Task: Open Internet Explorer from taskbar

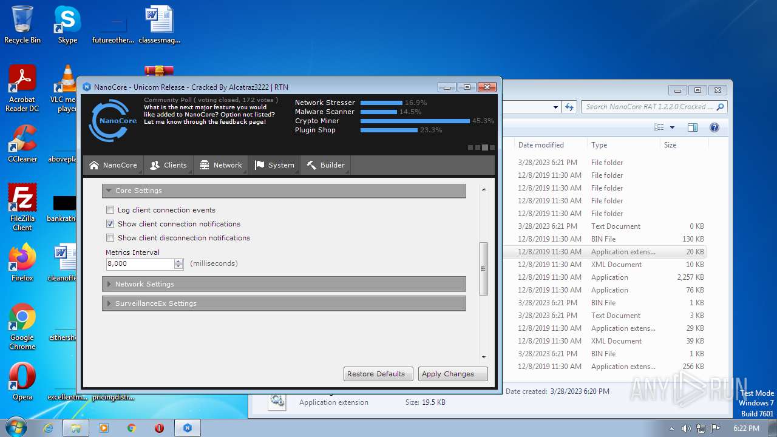Action: coord(48,428)
